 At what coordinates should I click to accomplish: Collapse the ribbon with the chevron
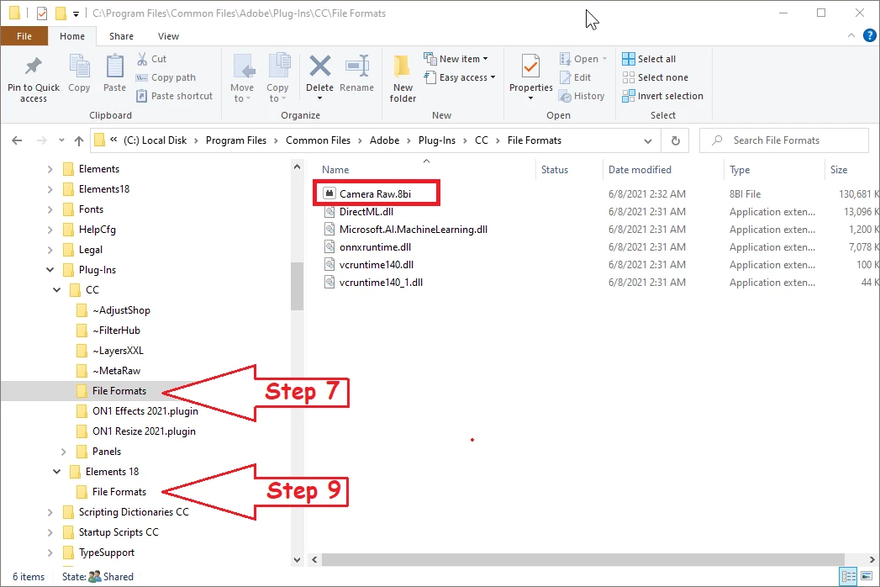[851, 36]
